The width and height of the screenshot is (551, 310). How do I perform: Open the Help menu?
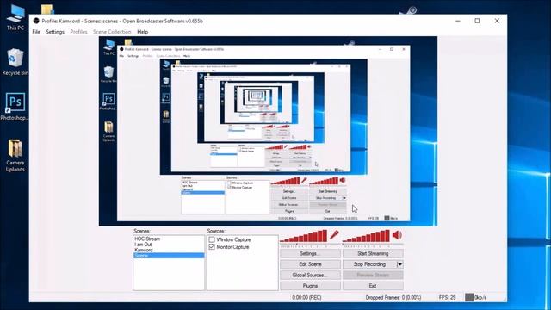[x=142, y=32]
